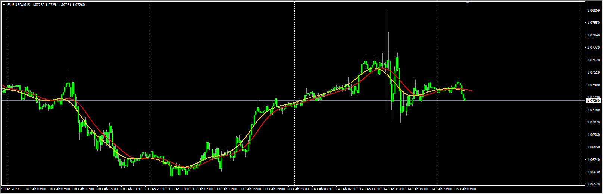The image size is (603, 194).
Task: Click the 10 Feb 15:00 time label
Action: (107, 189)
